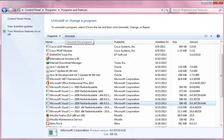Click the Refresh button beside address bar

click(167, 10)
